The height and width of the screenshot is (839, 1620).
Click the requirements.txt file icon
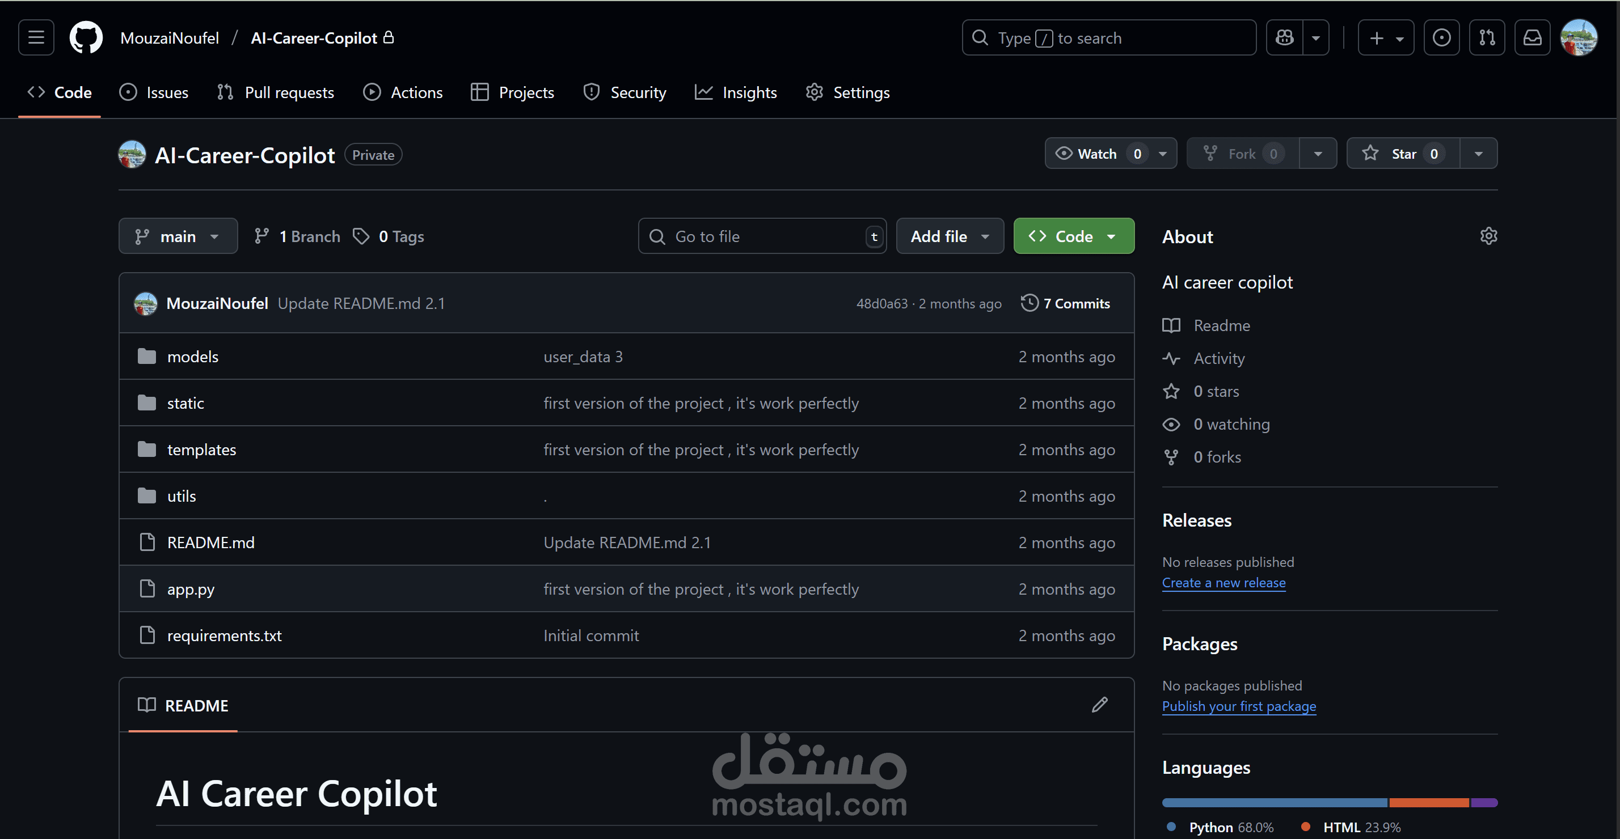point(147,635)
